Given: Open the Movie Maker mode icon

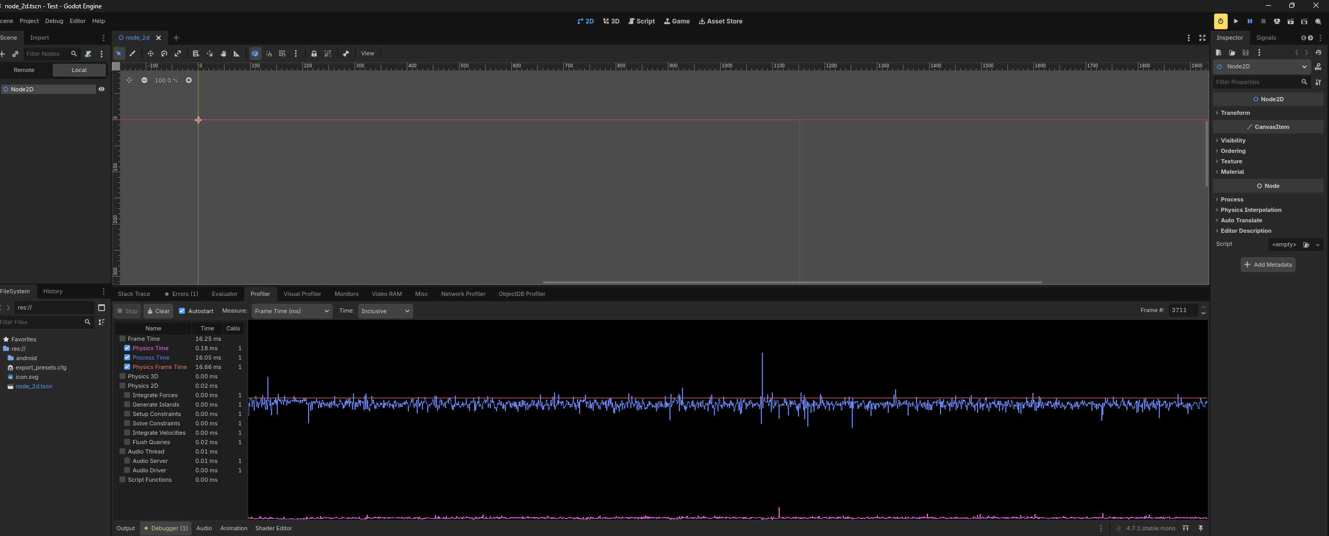Looking at the screenshot, I should point(1318,21).
